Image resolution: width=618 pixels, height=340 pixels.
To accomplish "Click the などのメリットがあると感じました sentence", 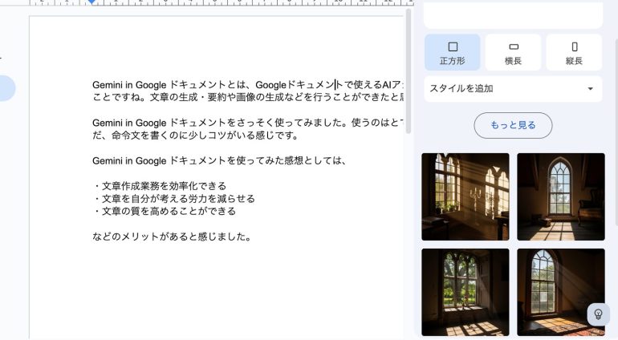I will [x=173, y=237].
